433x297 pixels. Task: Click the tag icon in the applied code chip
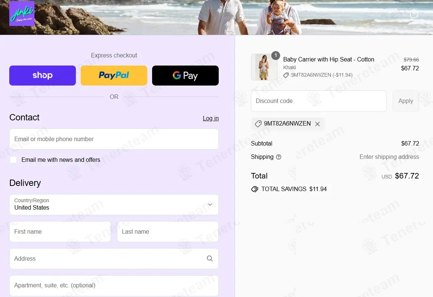point(258,124)
